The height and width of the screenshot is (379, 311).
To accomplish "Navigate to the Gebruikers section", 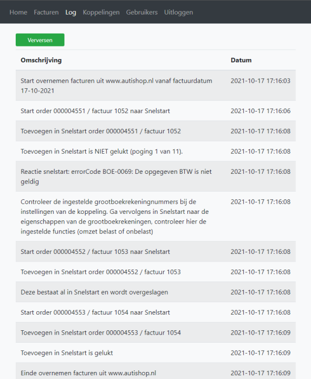I will (142, 12).
